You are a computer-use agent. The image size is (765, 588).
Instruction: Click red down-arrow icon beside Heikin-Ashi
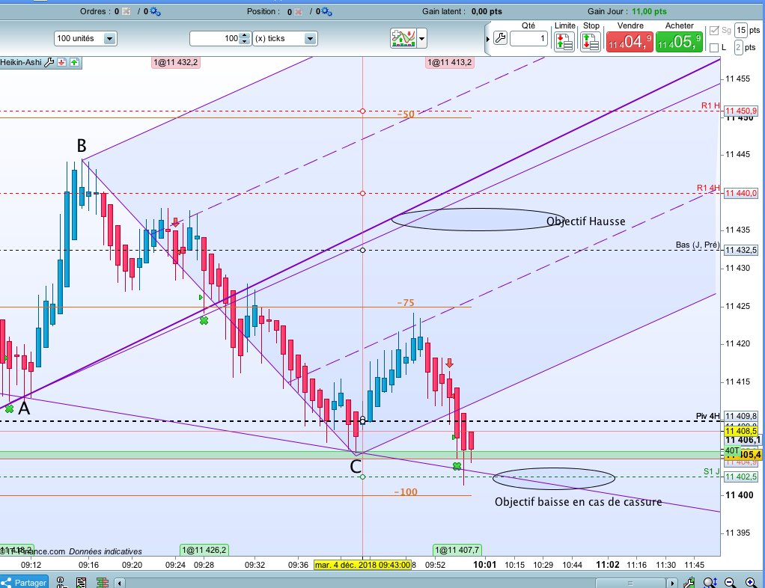[62, 62]
